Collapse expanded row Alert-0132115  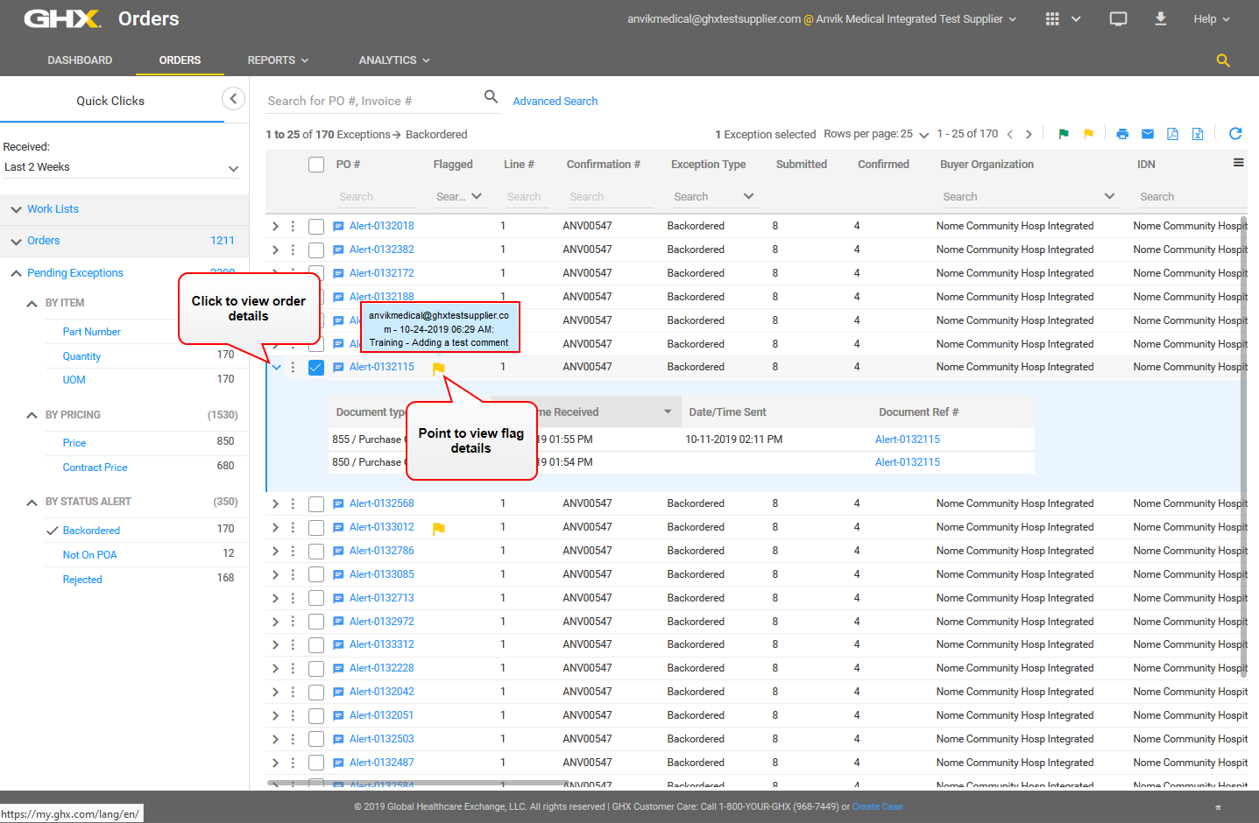[x=276, y=368]
